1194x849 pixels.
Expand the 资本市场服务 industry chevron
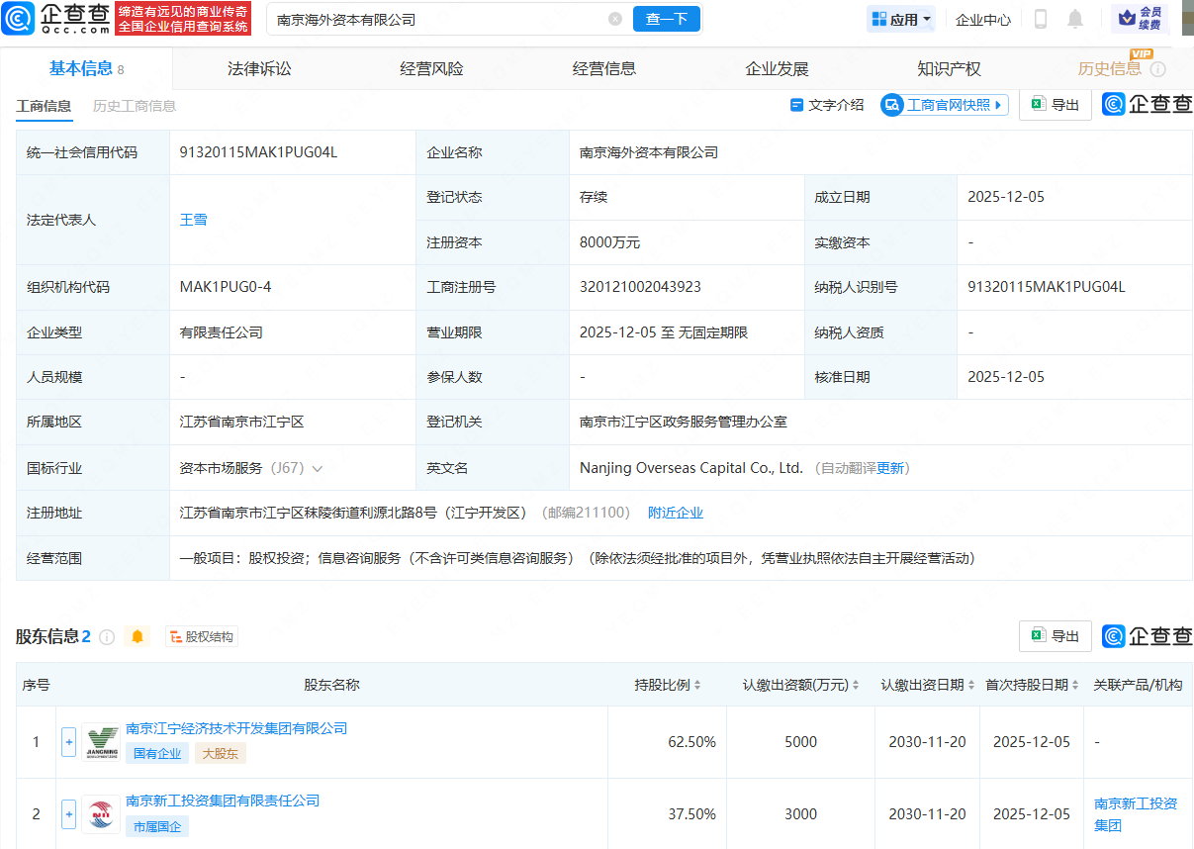[x=318, y=468]
